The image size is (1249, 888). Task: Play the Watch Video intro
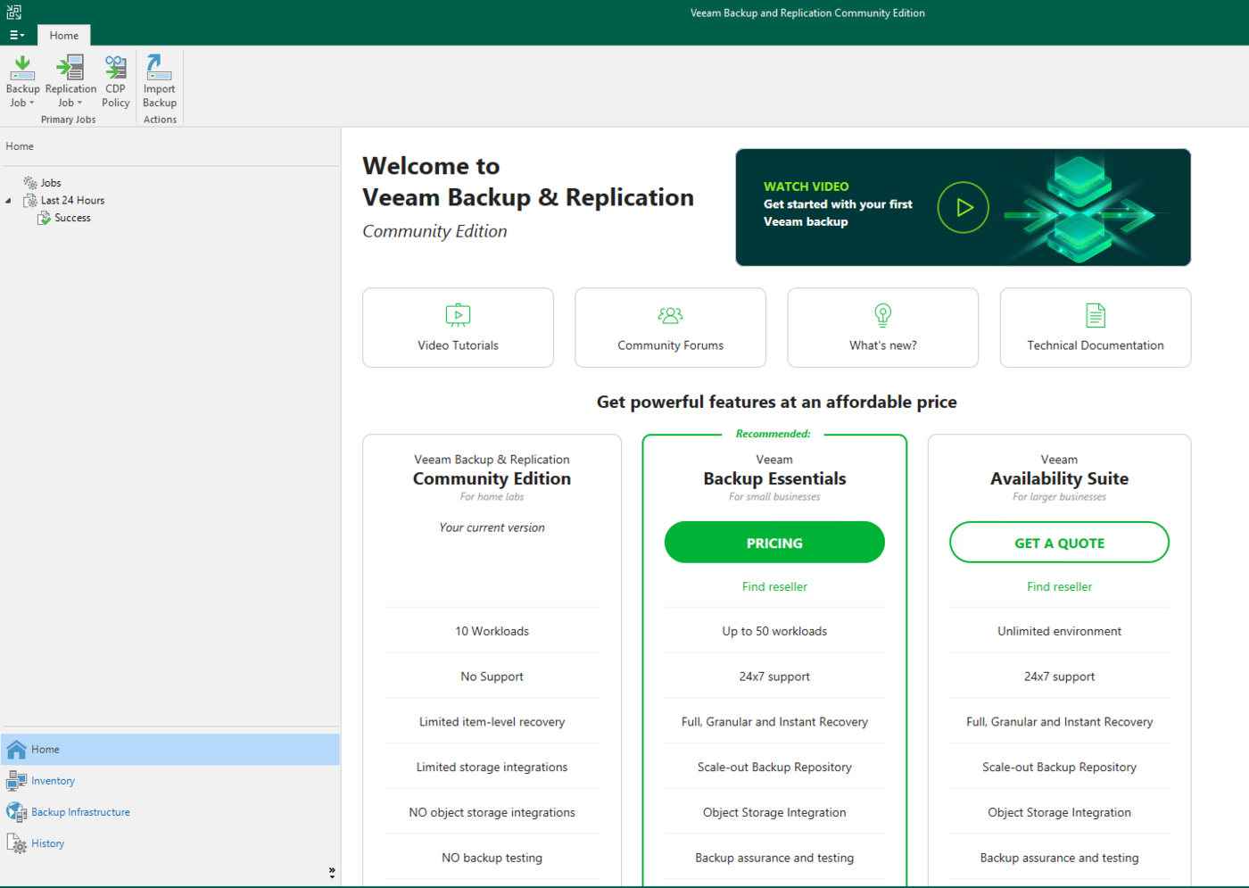963,208
